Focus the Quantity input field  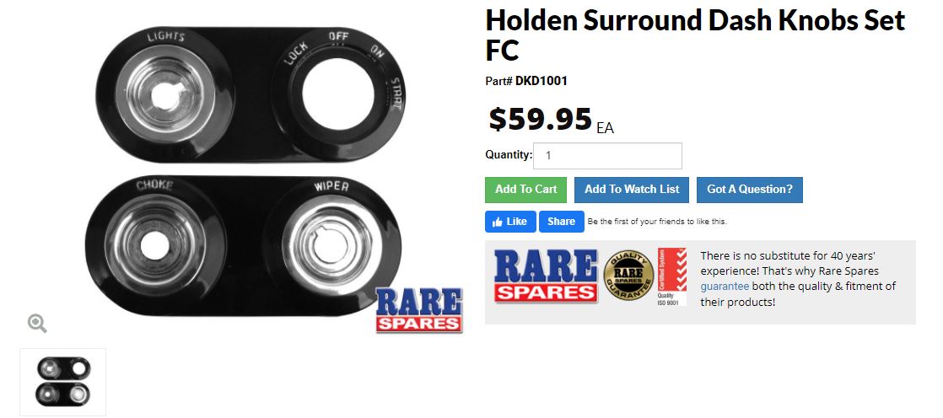[x=607, y=156]
